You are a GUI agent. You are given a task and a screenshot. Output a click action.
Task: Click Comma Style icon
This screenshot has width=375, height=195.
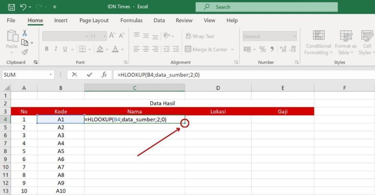272,49
